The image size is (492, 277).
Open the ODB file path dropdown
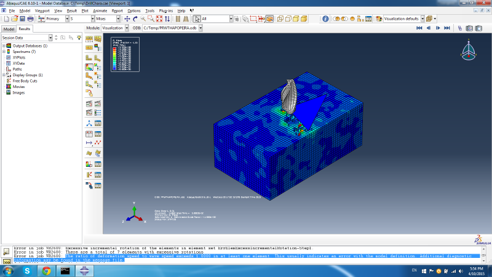(x=200, y=28)
